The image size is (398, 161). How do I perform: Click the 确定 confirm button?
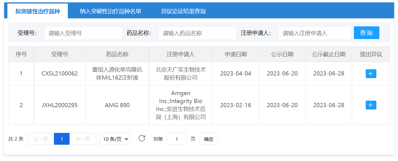(208, 139)
